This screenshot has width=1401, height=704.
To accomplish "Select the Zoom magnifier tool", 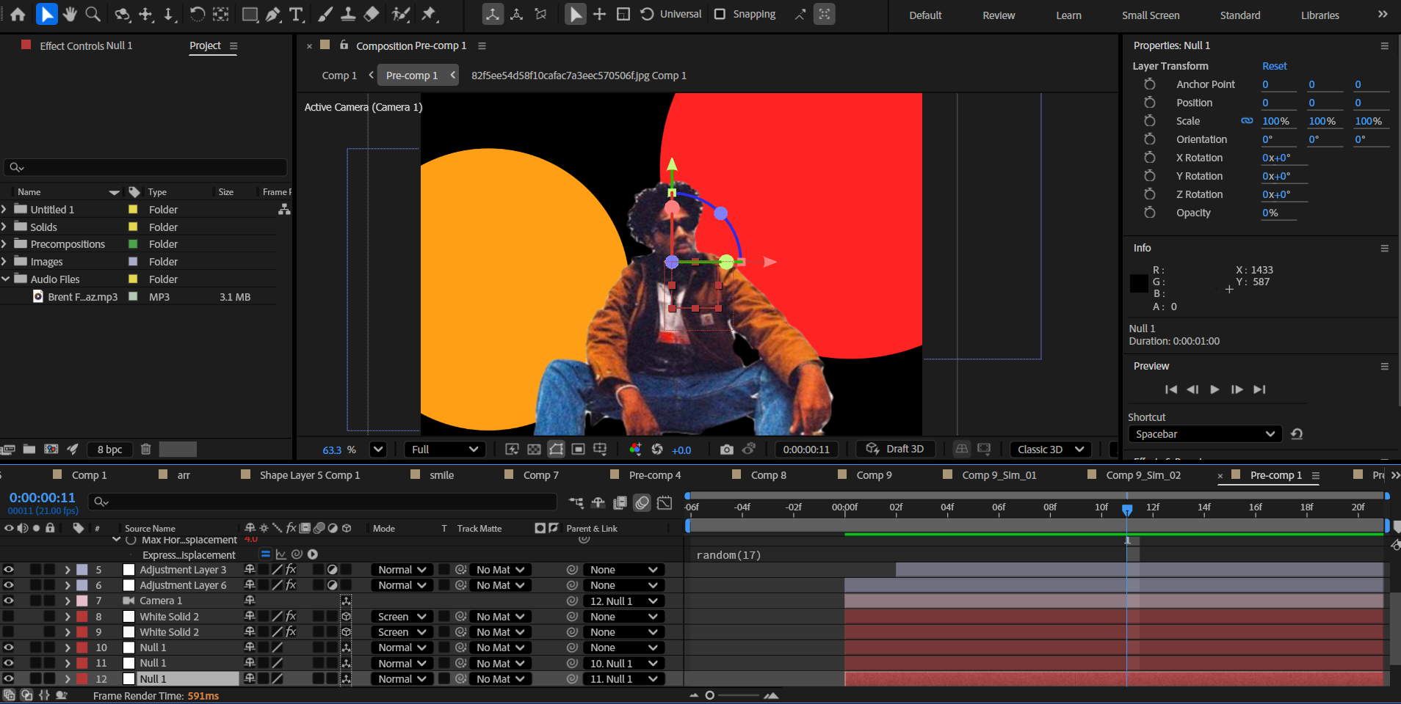I will point(93,14).
